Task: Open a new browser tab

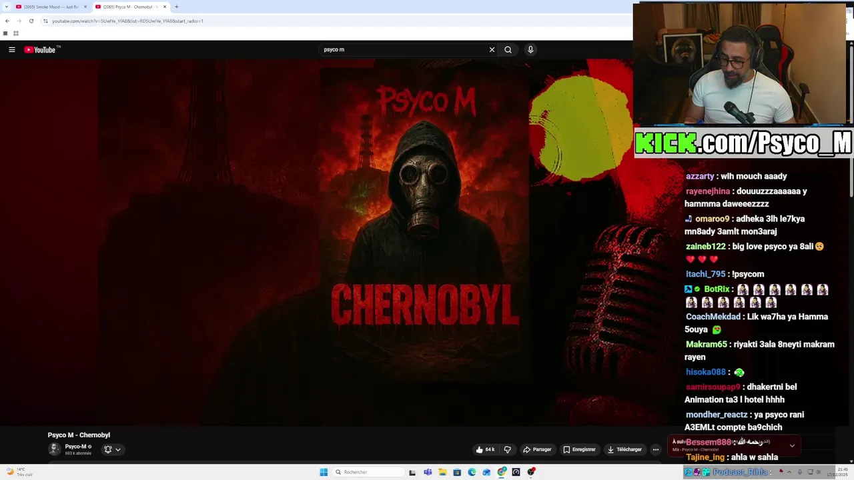Action: (x=176, y=7)
